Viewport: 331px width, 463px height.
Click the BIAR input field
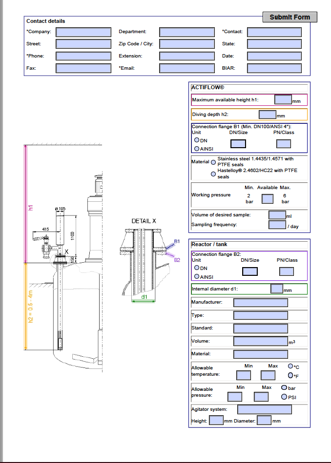point(274,68)
